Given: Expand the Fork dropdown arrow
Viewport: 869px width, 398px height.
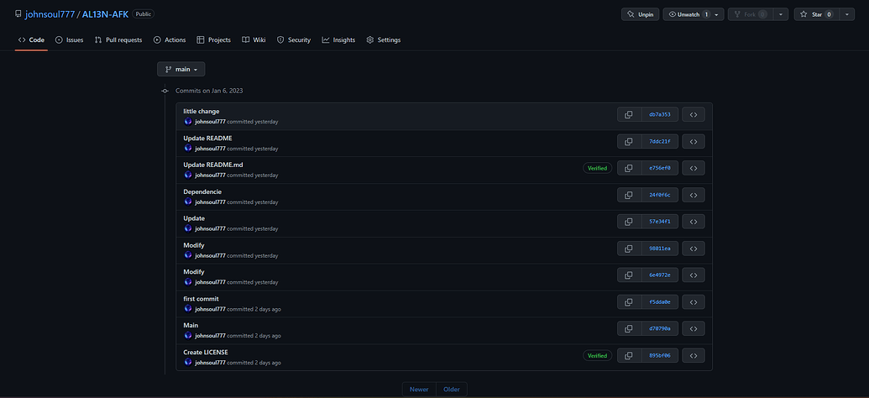Looking at the screenshot, I should [781, 14].
